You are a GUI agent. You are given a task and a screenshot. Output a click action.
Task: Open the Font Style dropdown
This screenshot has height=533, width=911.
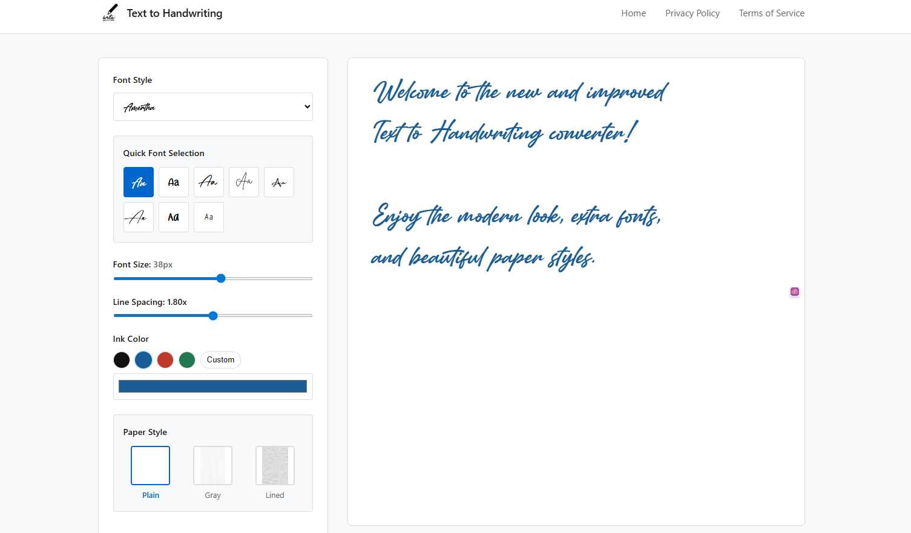click(213, 107)
